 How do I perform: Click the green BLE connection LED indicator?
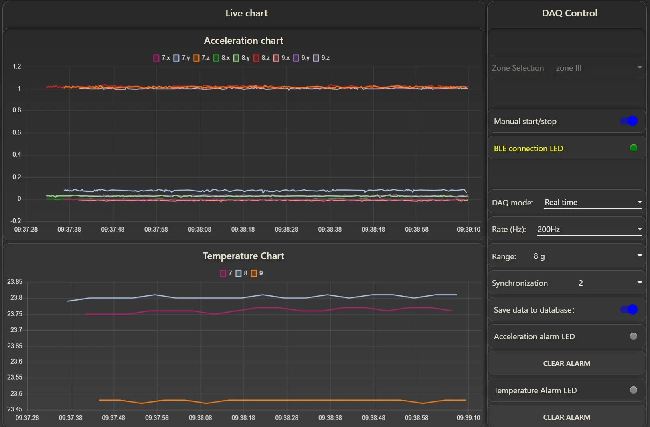click(x=633, y=148)
